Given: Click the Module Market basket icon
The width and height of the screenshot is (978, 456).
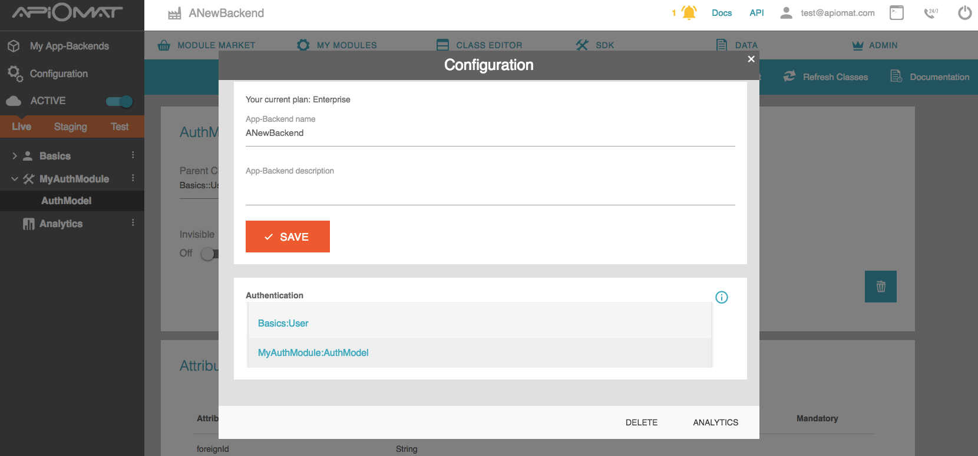Looking at the screenshot, I should click(x=164, y=45).
